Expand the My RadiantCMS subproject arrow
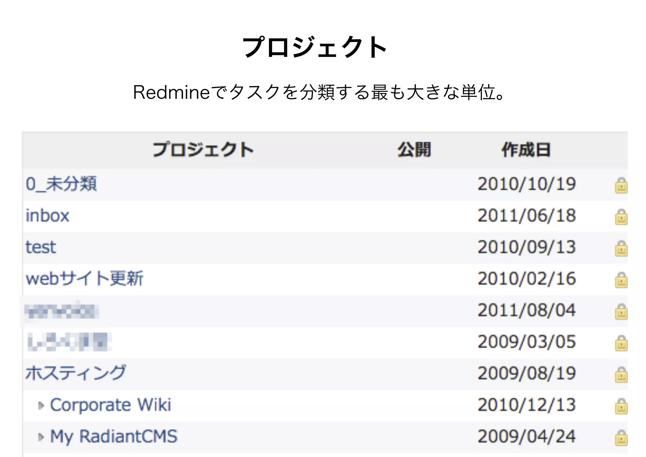 point(41,437)
